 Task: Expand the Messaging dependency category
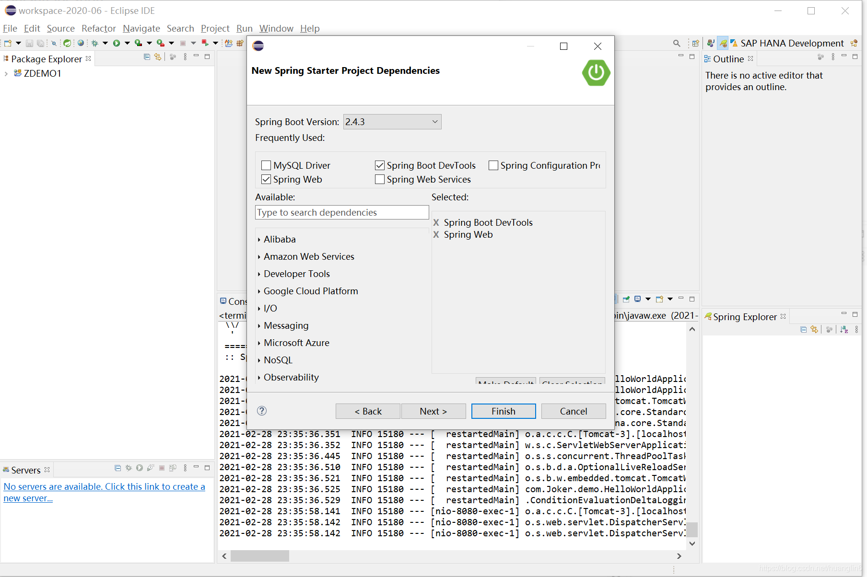259,326
